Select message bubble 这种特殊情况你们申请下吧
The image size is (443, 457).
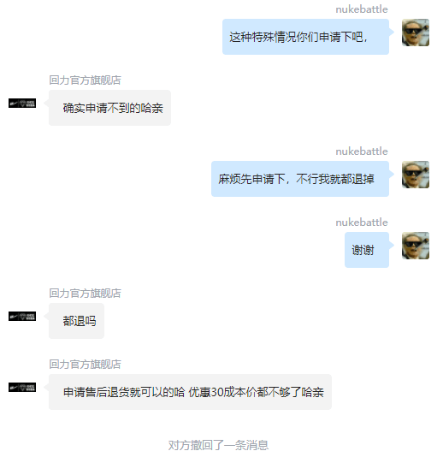[x=305, y=37]
